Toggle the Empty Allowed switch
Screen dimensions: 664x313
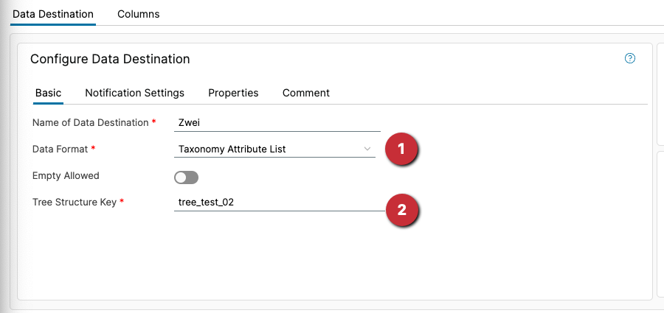pyautogui.click(x=187, y=177)
